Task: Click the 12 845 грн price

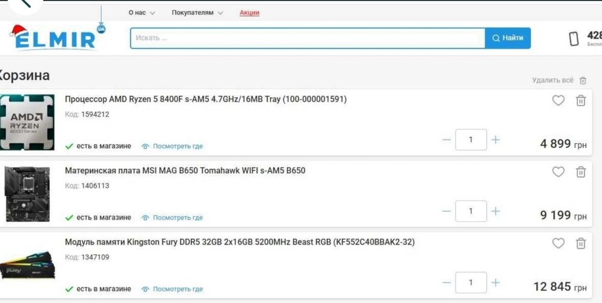Action: click(560, 287)
